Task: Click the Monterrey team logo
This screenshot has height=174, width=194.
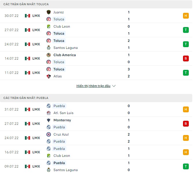Action: (49, 120)
